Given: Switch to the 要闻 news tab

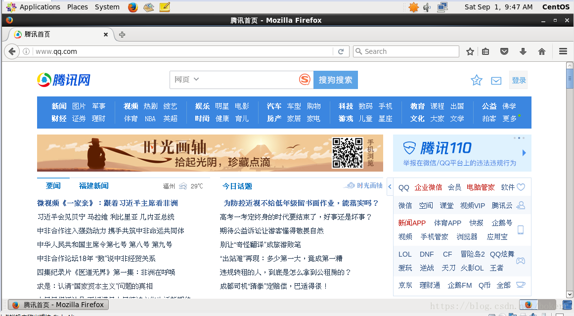Looking at the screenshot, I should click(53, 186).
